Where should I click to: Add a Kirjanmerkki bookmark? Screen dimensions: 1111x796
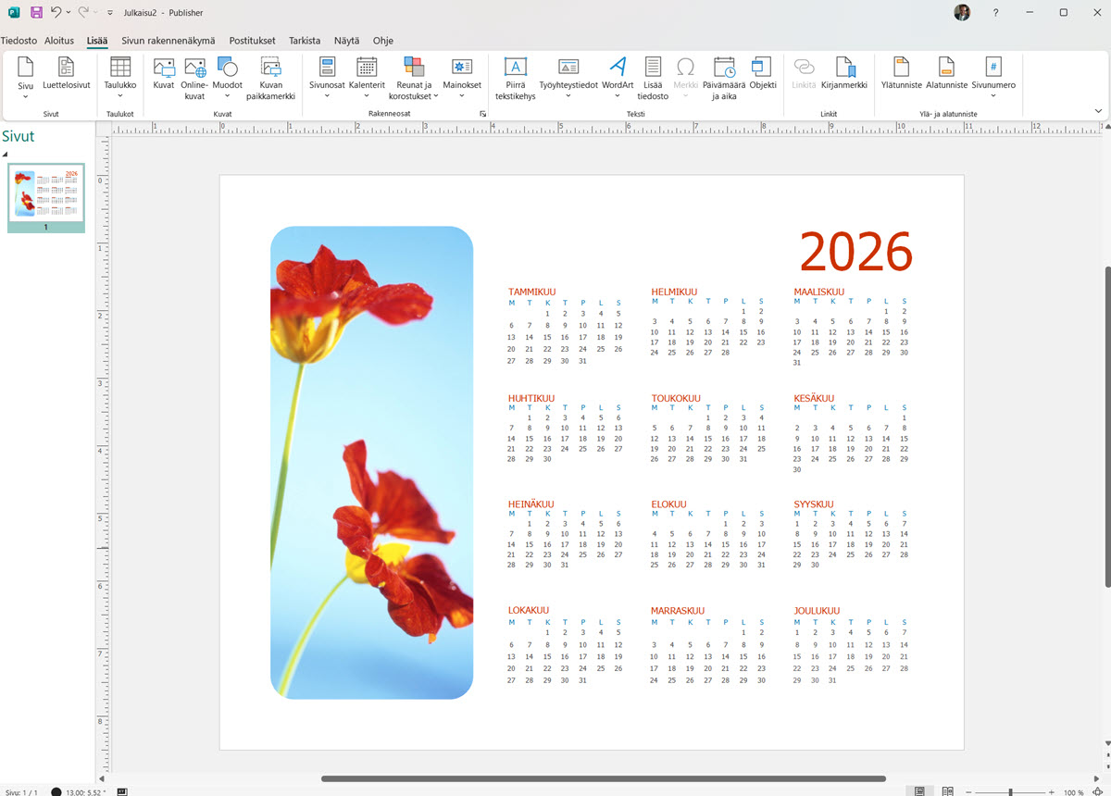pyautogui.click(x=844, y=74)
